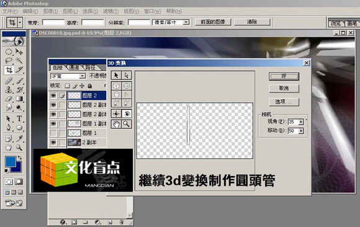Toggle lock image pixels brush icon
The image size is (360, 227).
75,86
